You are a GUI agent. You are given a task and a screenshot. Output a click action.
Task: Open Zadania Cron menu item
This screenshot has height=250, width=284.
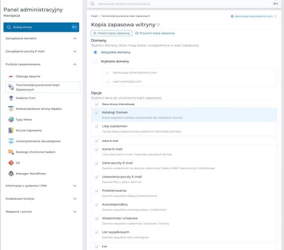26,98
